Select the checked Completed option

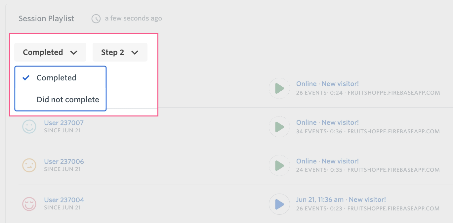click(56, 78)
